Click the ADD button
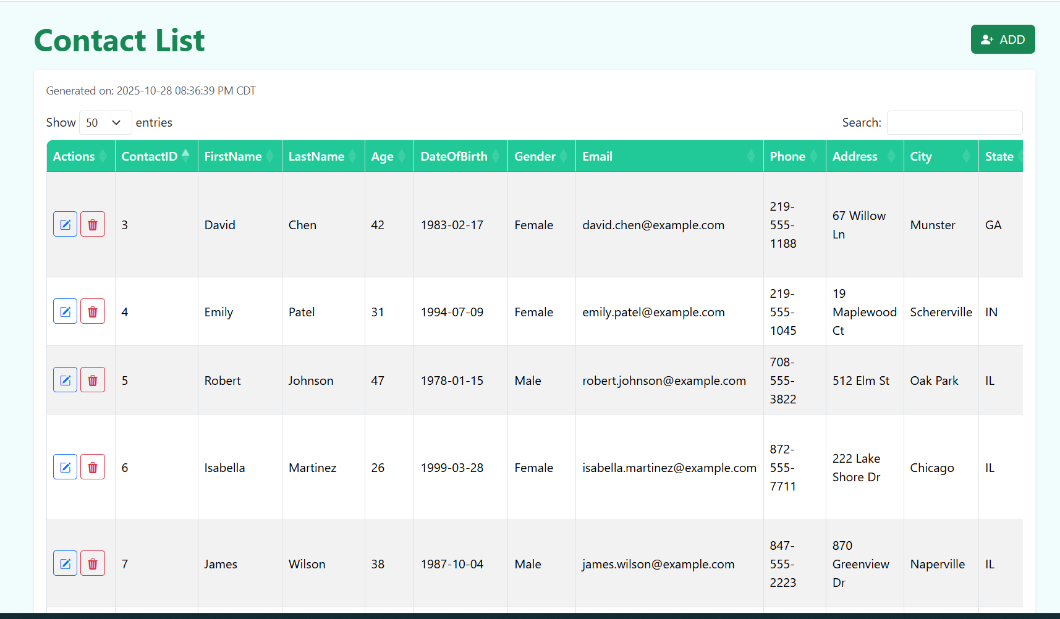Viewport: 1060px width, 619px height. point(1003,39)
